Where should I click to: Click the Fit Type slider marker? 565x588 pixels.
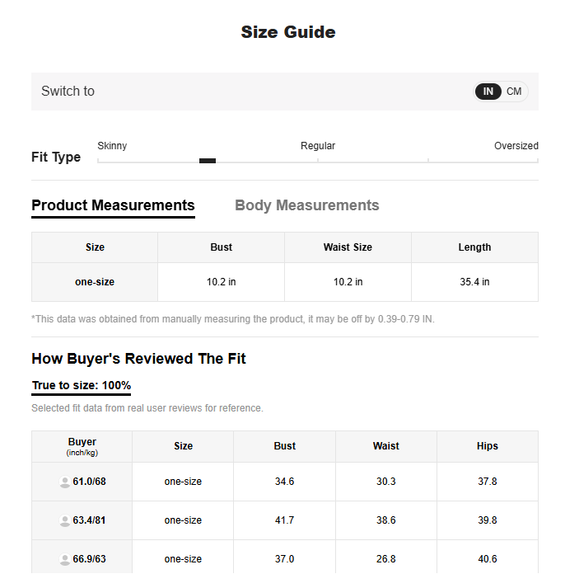click(208, 161)
